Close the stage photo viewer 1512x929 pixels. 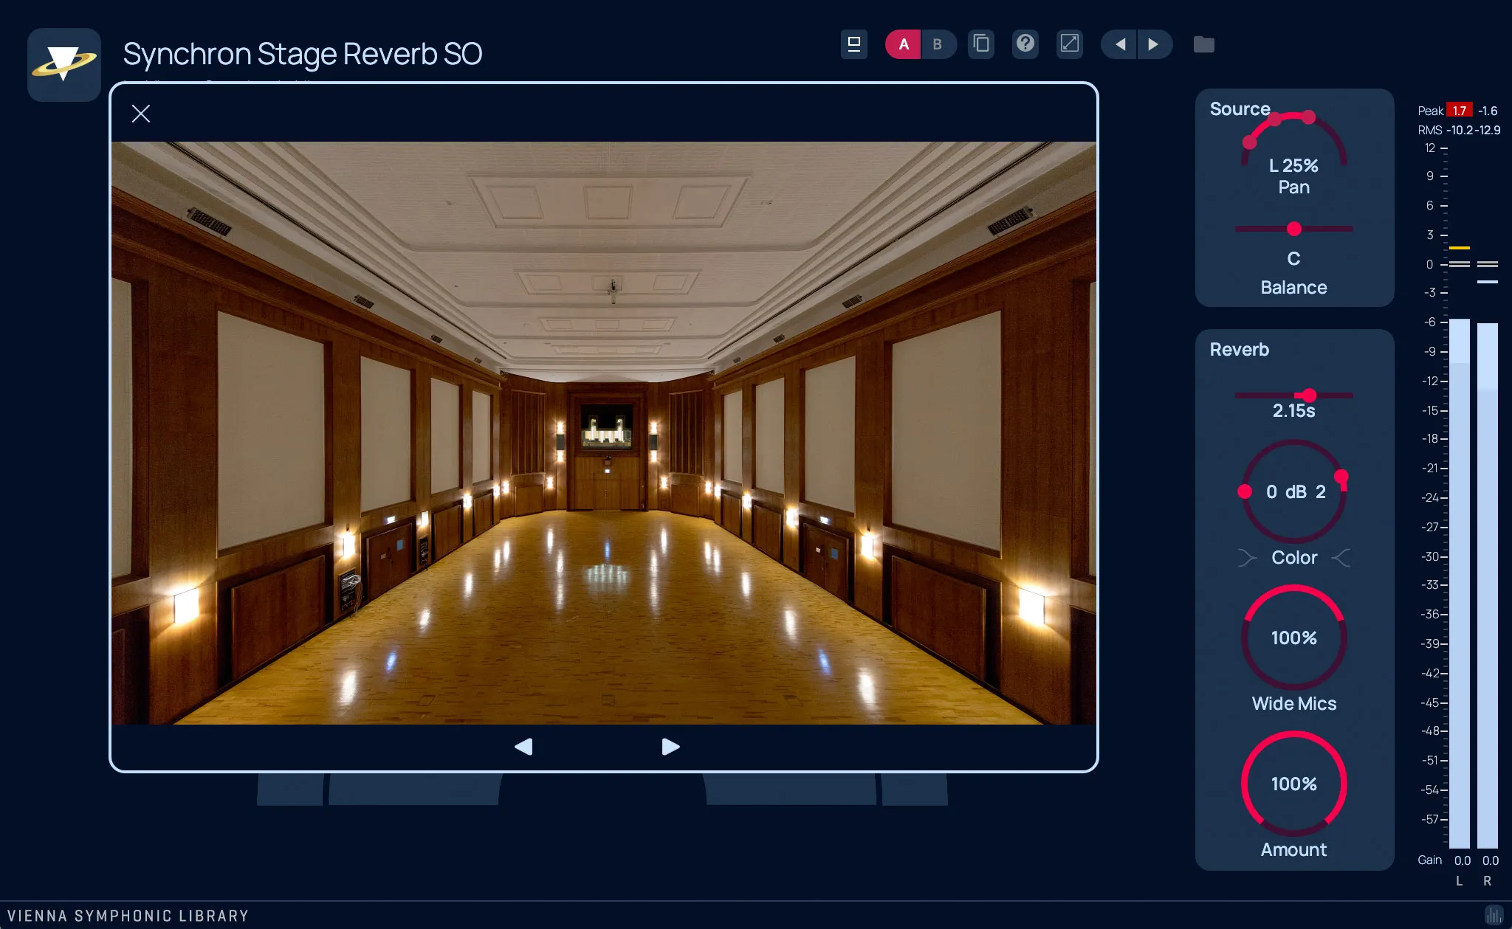pos(140,114)
